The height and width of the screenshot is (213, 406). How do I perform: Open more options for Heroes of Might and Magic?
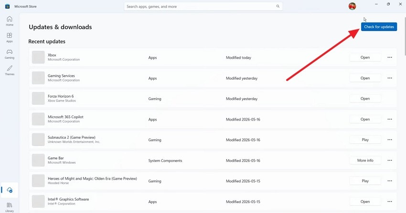pyautogui.click(x=390, y=181)
